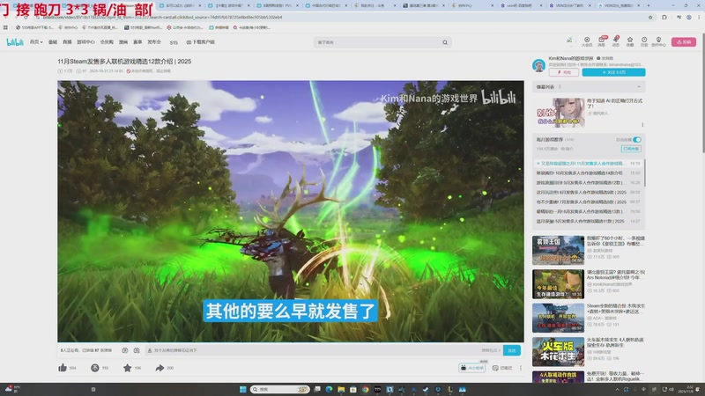Image resolution: width=705 pixels, height=396 pixels.
Task: Open the bilibili logo home link
Action: 15,42
